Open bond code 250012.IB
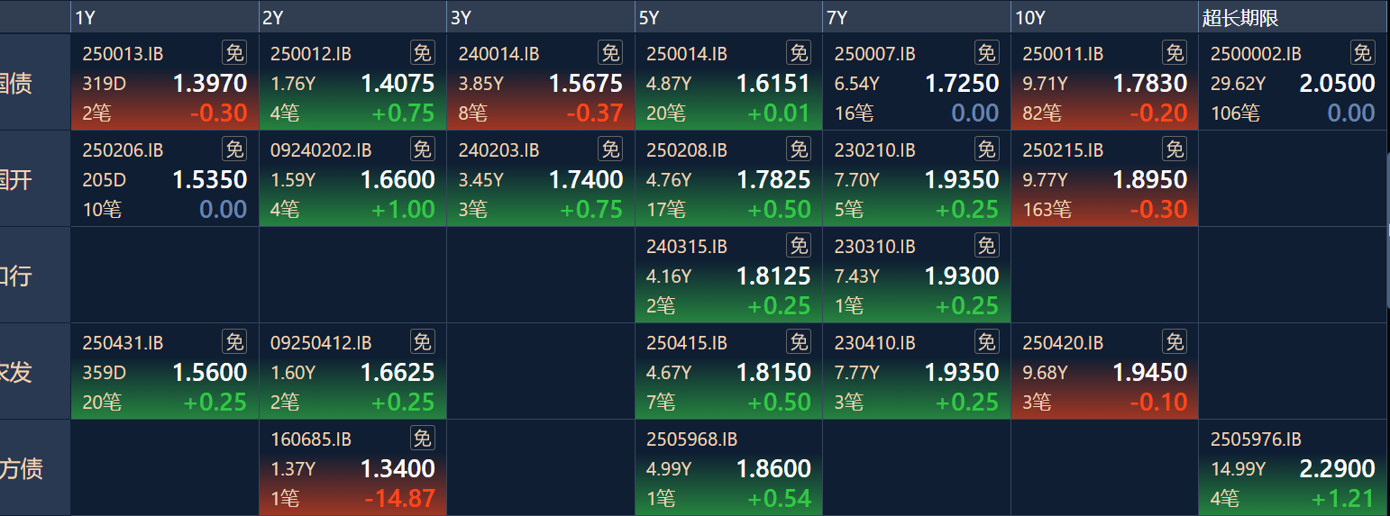 pos(311,54)
